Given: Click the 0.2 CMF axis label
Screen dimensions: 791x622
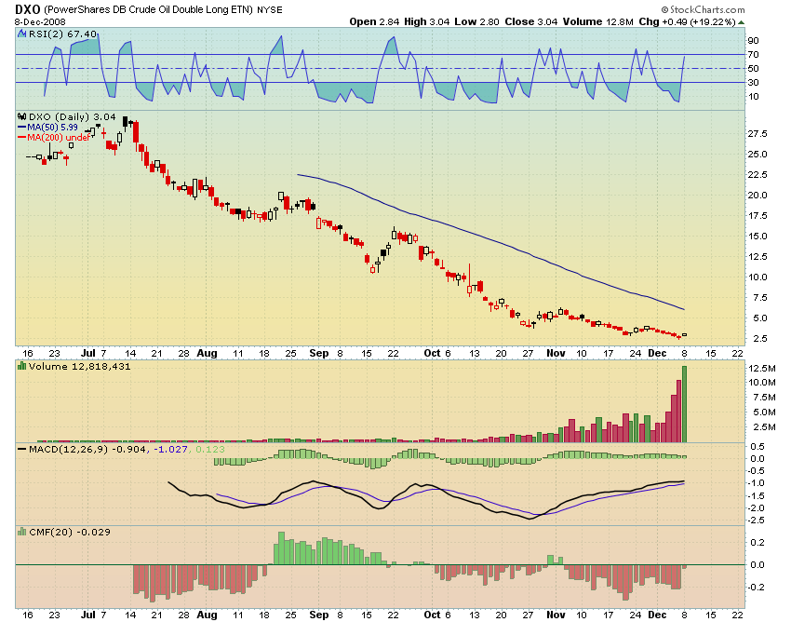Looking at the screenshot, I should 757,543.
